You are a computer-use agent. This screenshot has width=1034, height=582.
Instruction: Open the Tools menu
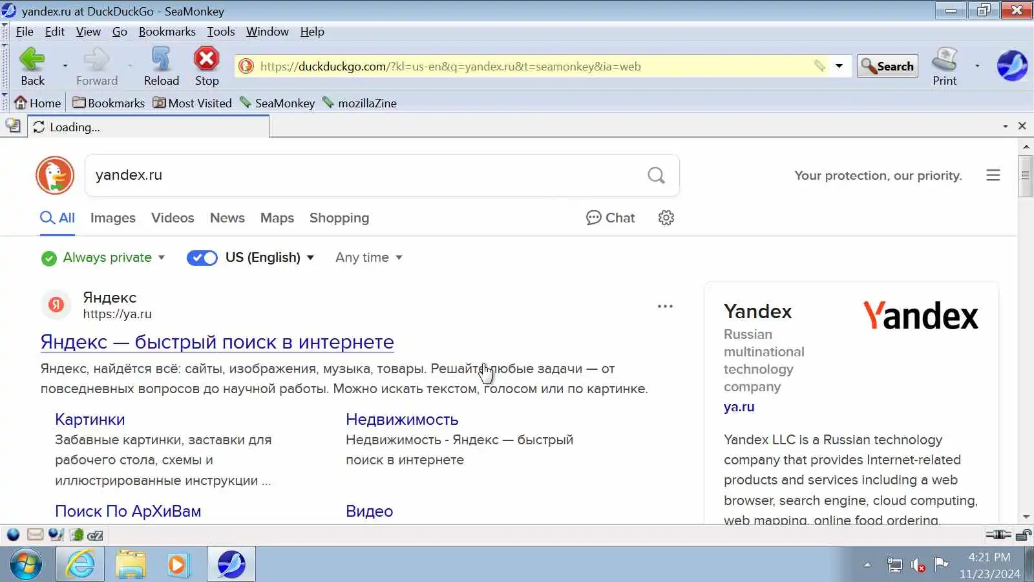pyautogui.click(x=221, y=32)
